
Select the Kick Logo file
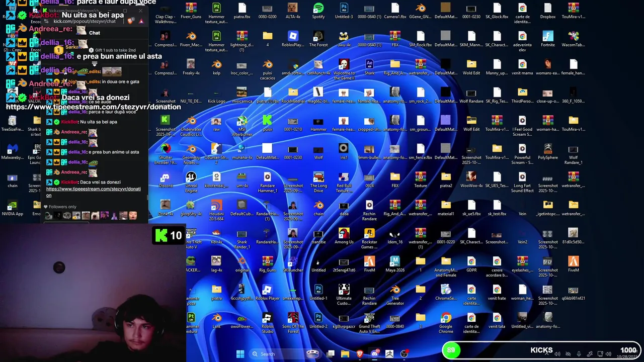216,96
